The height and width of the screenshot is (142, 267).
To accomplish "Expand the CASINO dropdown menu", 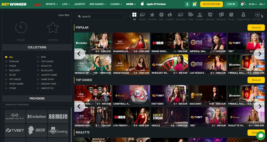I will pos(116,4).
